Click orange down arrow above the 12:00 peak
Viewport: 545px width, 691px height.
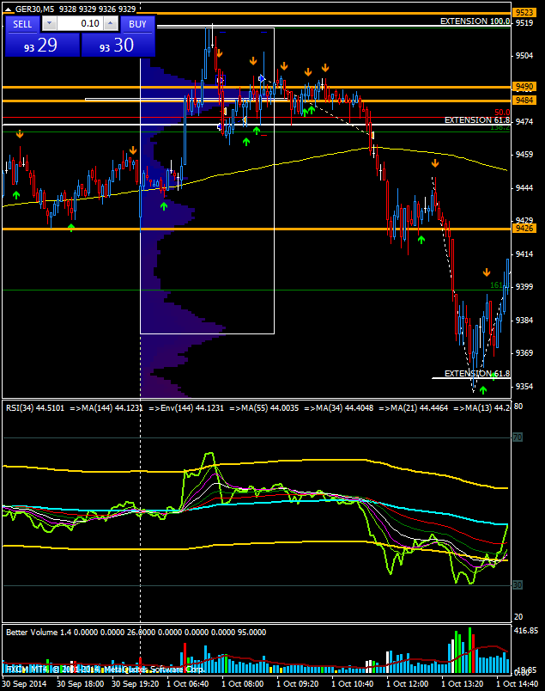[x=435, y=162]
